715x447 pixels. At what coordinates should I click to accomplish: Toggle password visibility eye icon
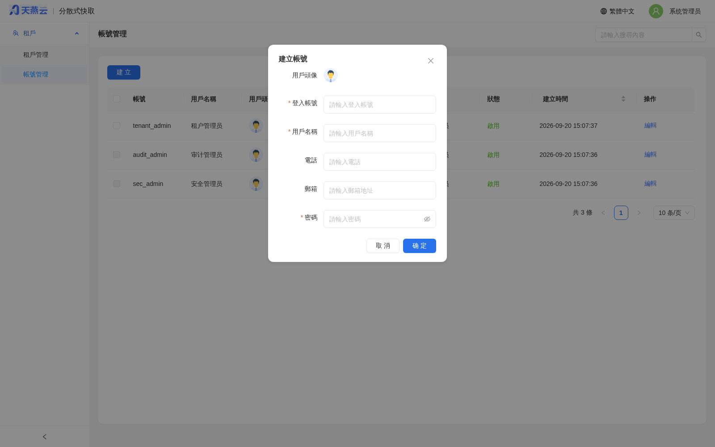[x=427, y=219]
